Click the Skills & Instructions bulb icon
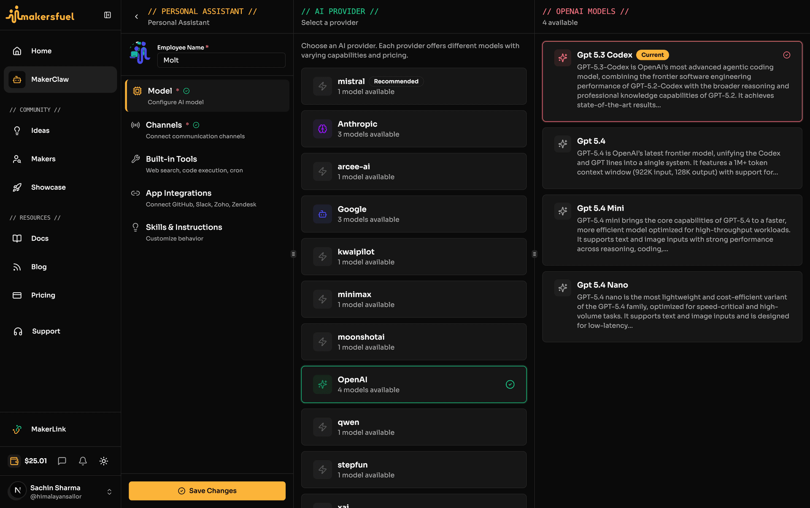 pyautogui.click(x=135, y=227)
